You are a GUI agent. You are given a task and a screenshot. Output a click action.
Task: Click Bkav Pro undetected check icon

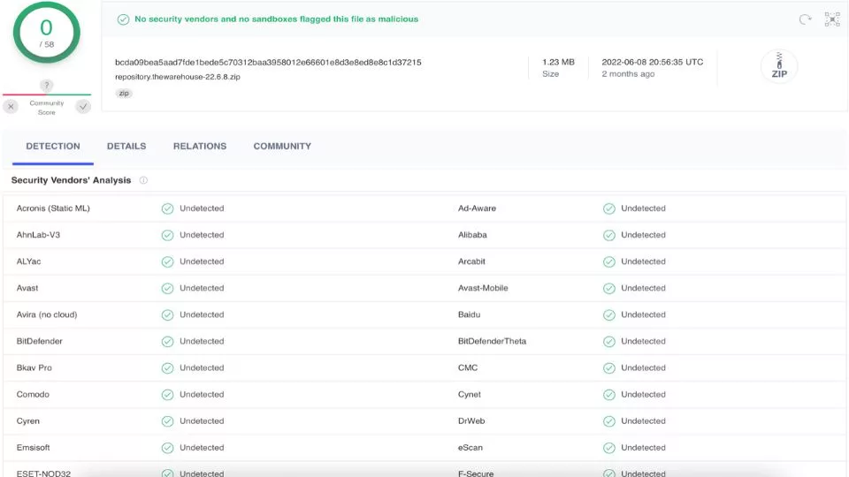click(x=167, y=368)
